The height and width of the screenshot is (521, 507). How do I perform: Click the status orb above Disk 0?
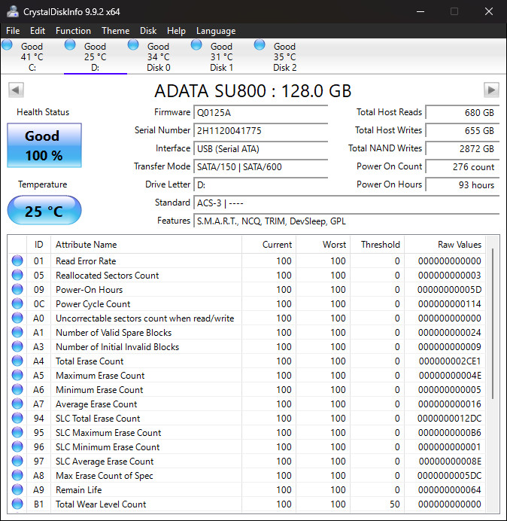click(133, 45)
